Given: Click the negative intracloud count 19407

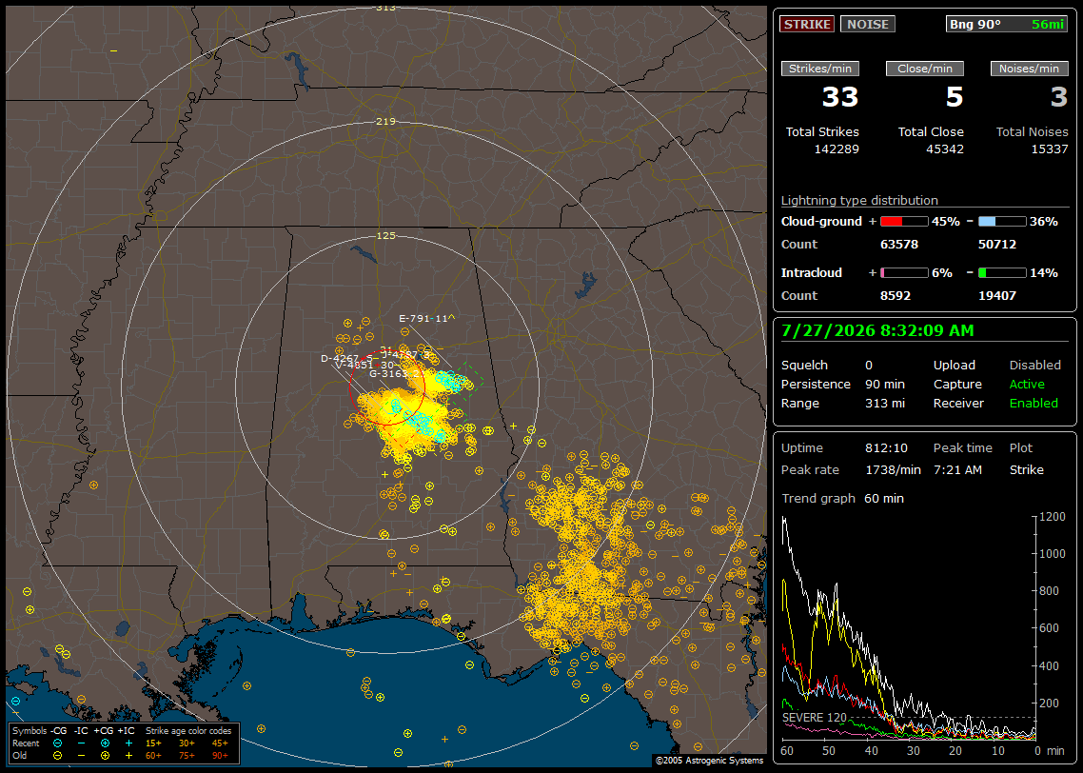Looking at the screenshot, I should pyautogui.click(x=997, y=295).
